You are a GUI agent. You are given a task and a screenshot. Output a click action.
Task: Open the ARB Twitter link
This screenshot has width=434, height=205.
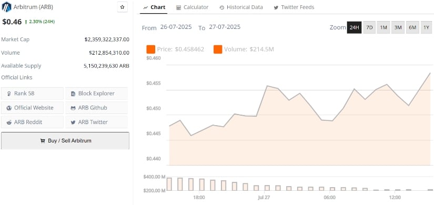click(x=96, y=122)
